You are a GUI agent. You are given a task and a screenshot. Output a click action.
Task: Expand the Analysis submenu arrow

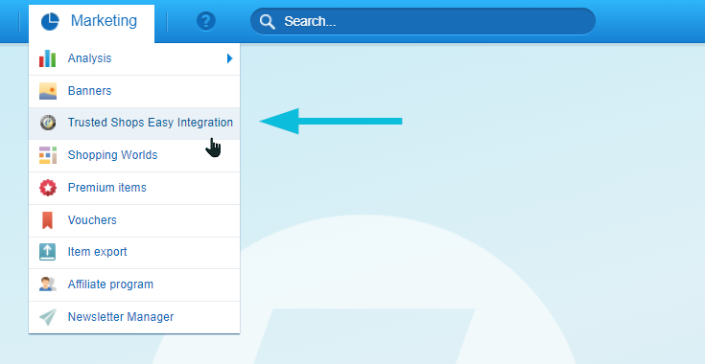tap(230, 58)
